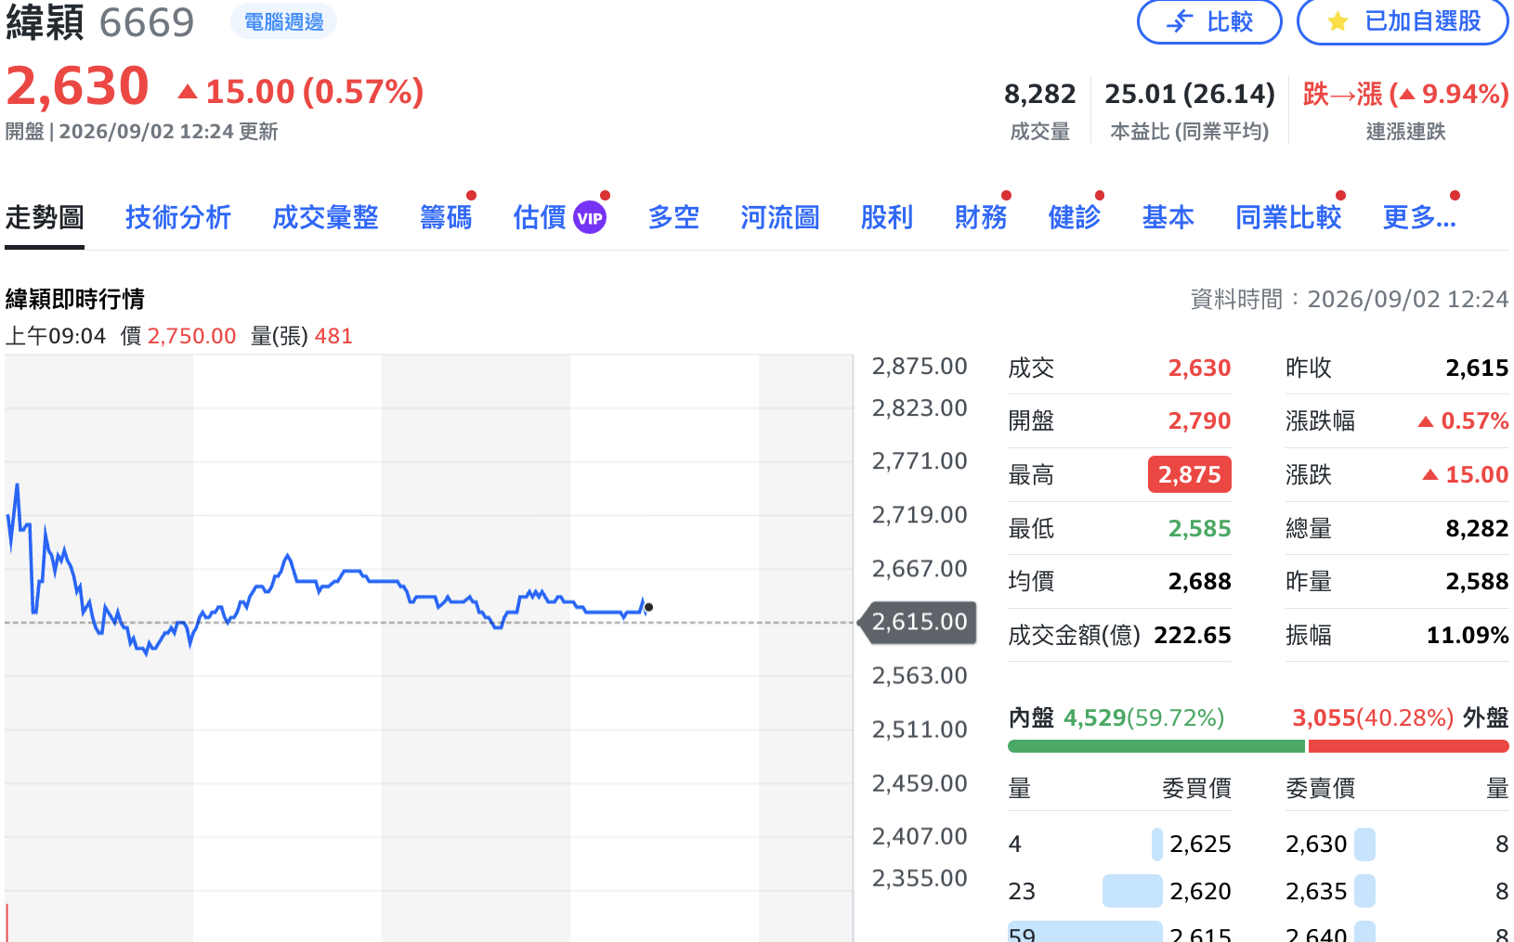This screenshot has width=1514, height=942.
Task: Go to the 籌碼 tab
Action: [446, 217]
